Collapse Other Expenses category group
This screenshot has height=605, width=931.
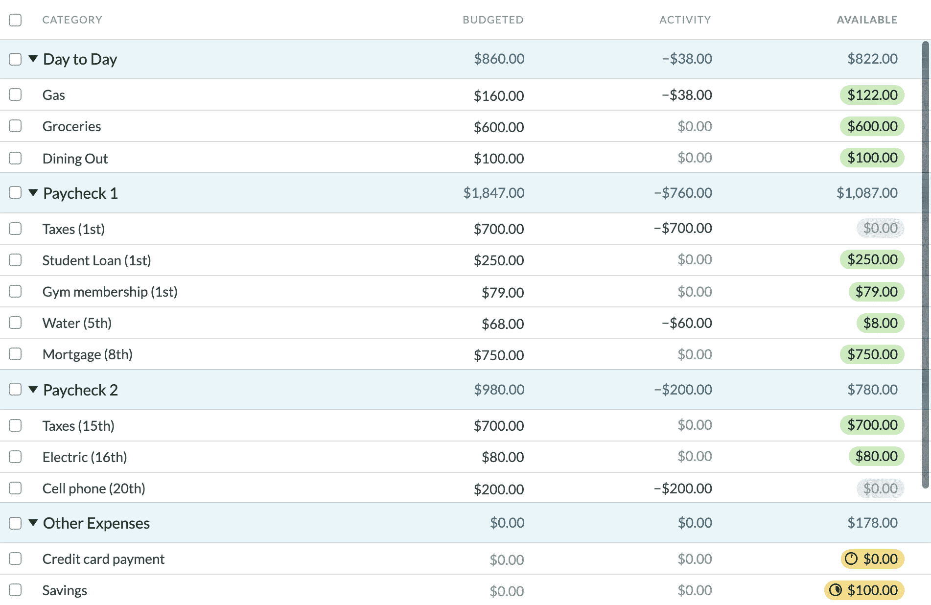[x=33, y=523]
